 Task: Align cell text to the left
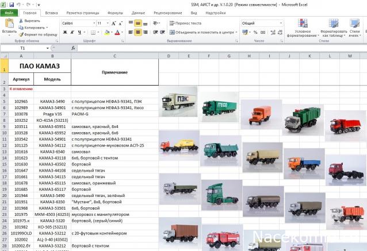tap(131, 32)
